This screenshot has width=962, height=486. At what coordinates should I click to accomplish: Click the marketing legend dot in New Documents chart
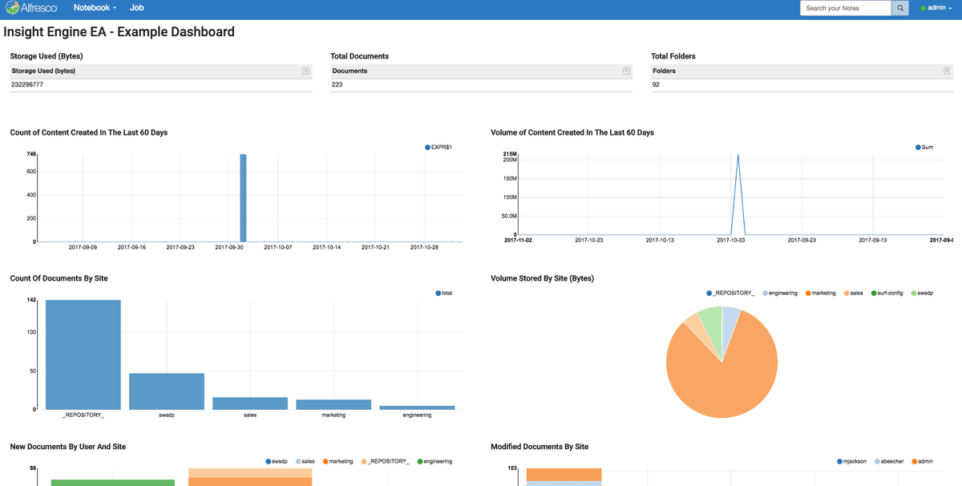(x=326, y=461)
